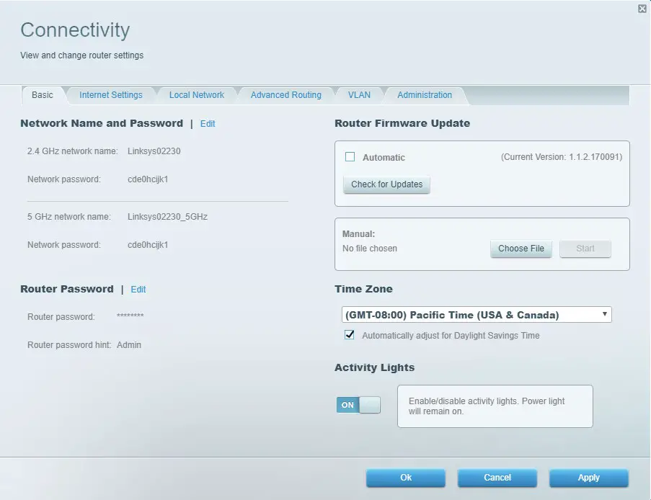Edit the router password
Image resolution: width=651 pixels, height=500 pixels.
click(138, 289)
